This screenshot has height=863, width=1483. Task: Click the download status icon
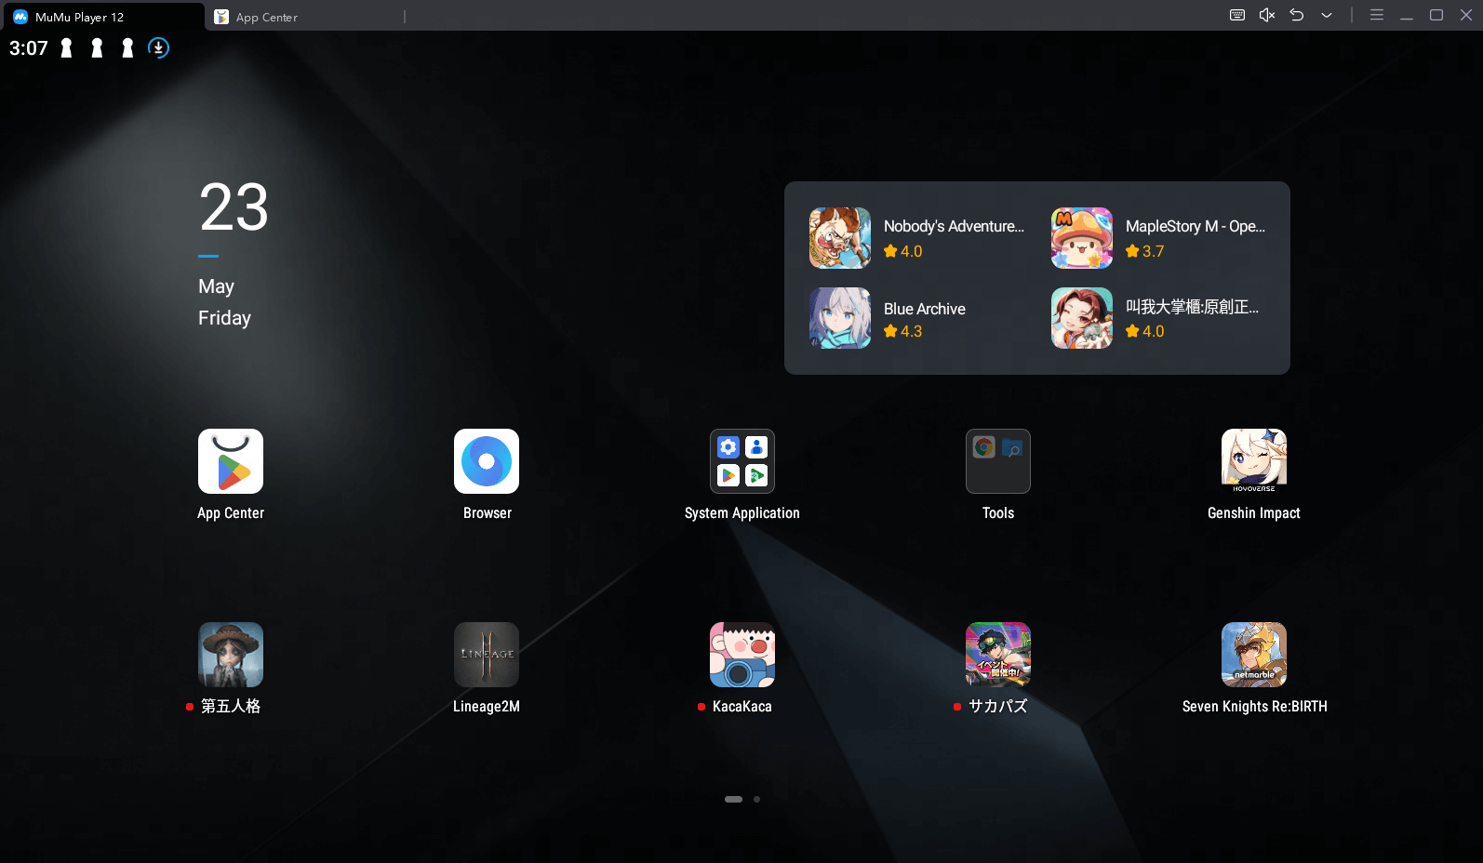tap(159, 48)
